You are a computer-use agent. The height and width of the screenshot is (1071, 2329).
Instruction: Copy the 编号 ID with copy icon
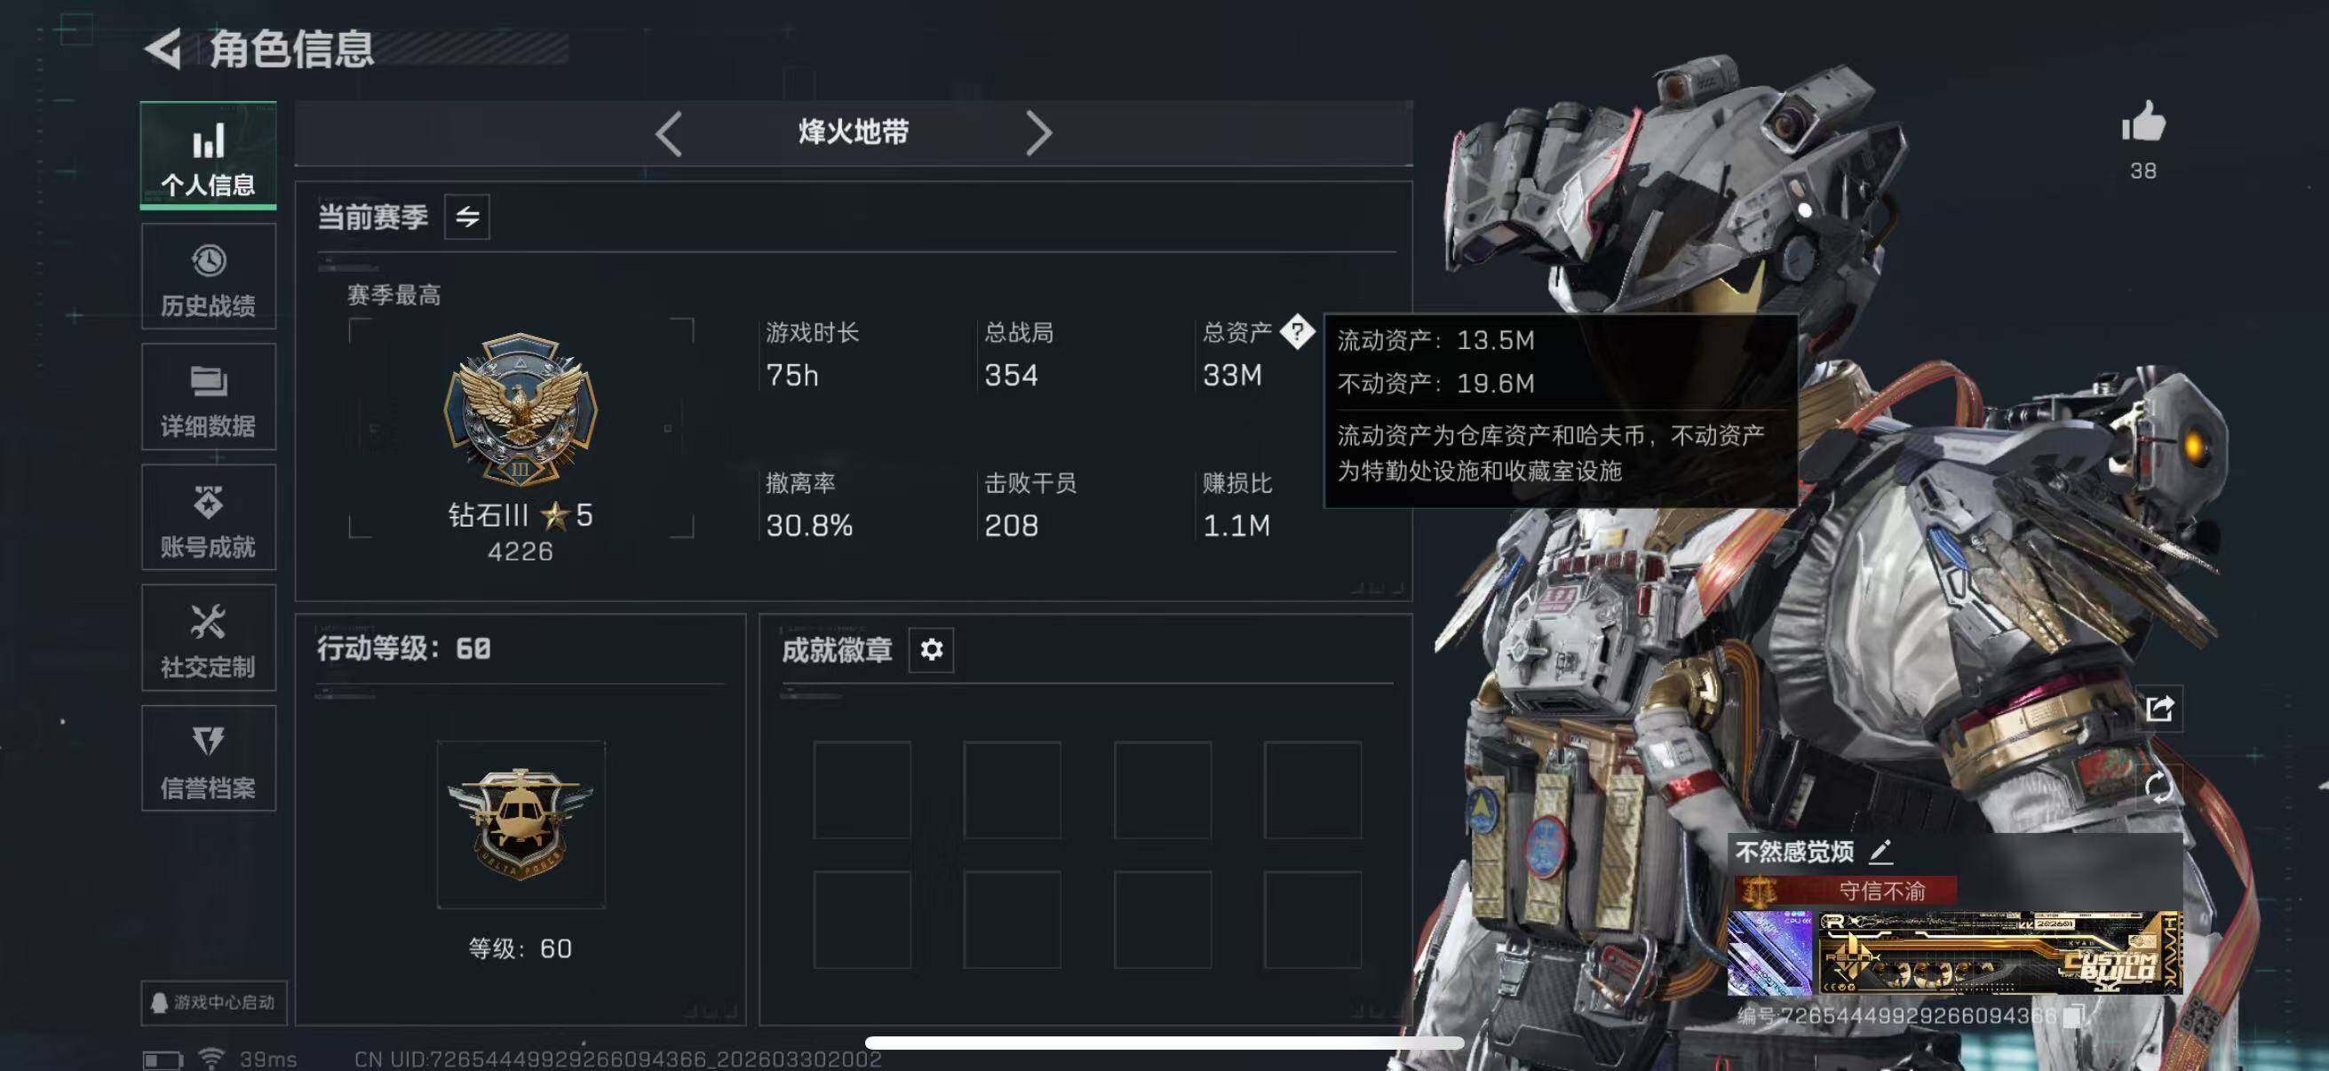[2074, 1015]
